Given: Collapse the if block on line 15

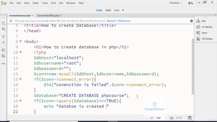Looking at the screenshot, I should pyautogui.click(x=20, y=79).
